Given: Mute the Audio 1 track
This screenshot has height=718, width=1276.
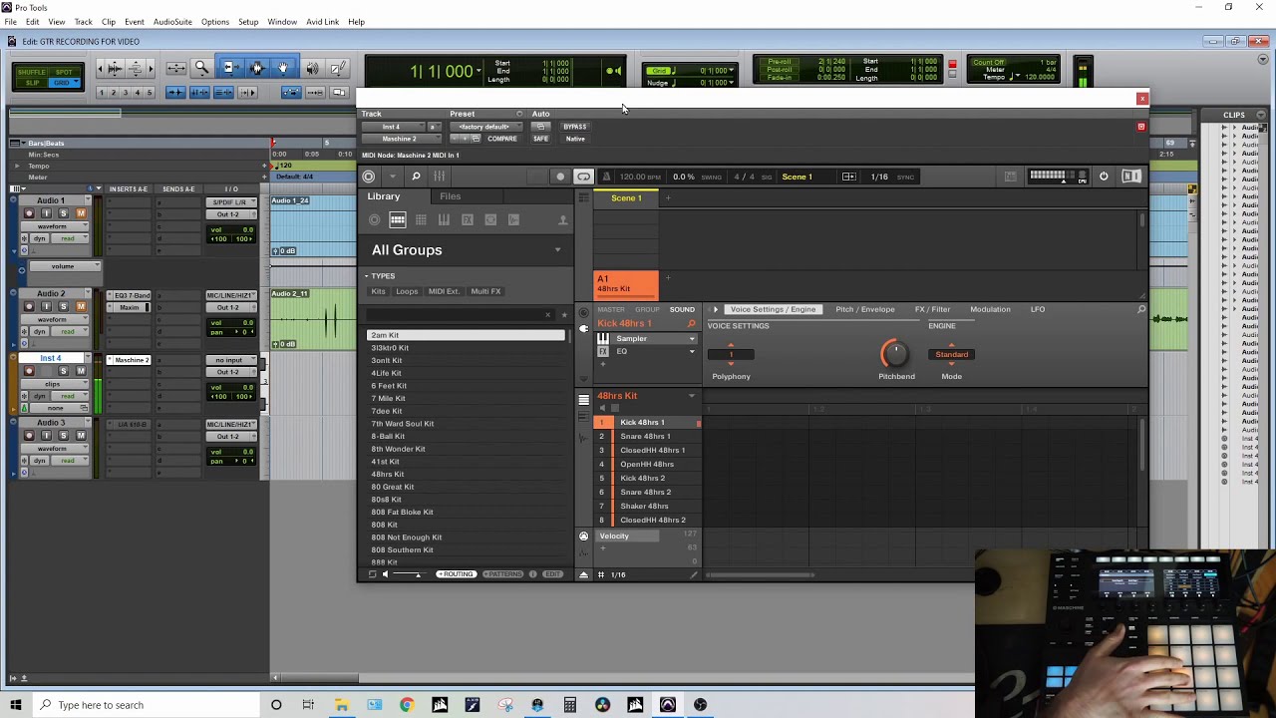Looking at the screenshot, I should coord(81,213).
